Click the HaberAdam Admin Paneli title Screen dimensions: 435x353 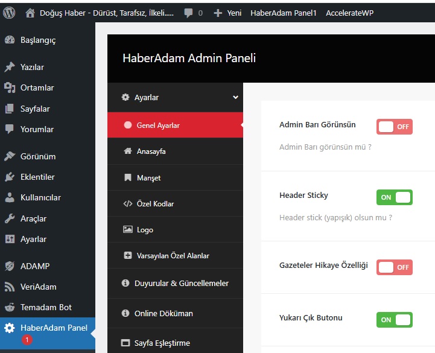tap(189, 58)
